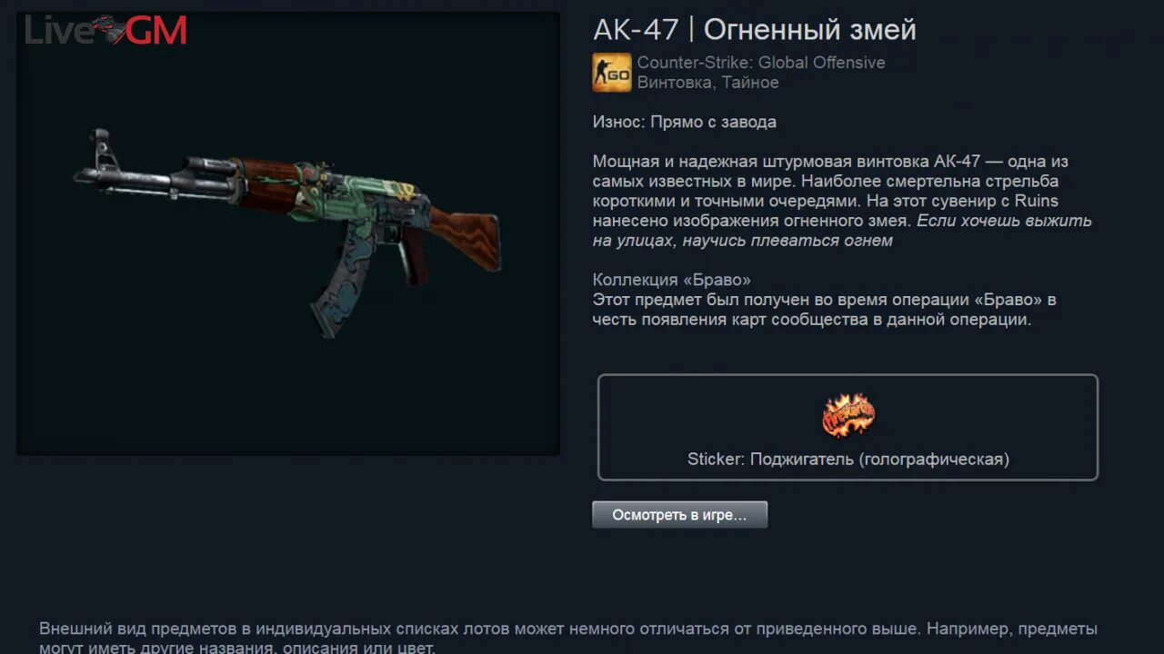Click the gamepad icon in LiveGM logo
The image size is (1164, 654).
[x=108, y=29]
